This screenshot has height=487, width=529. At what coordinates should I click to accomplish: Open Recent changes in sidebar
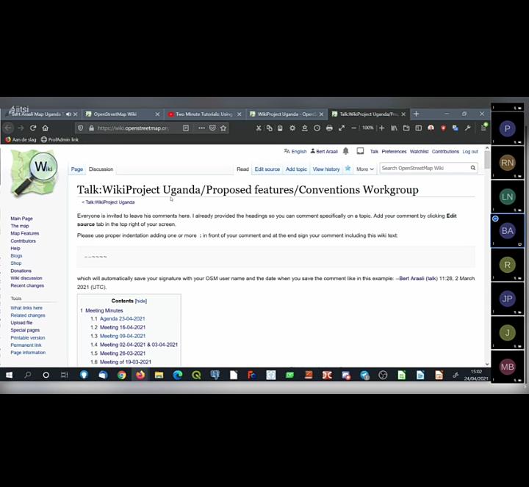coord(27,285)
